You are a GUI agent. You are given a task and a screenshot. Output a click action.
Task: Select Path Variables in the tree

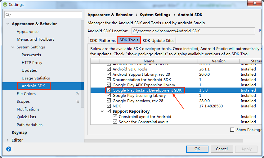point(30,125)
